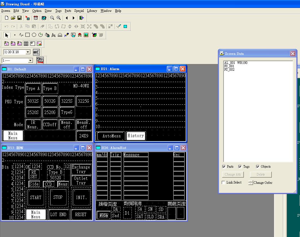Image resolution: width=300 pixels, height=237 pixels.
Task: Open file with the folder icon
Action: coord(13,18)
